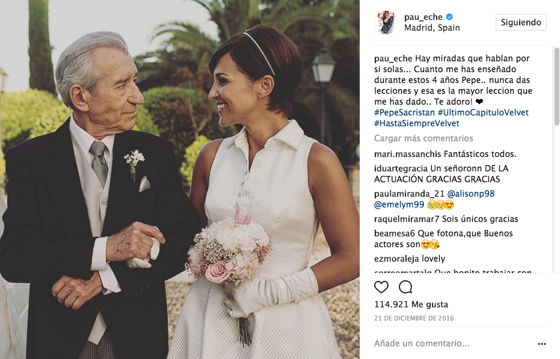The height and width of the screenshot is (359, 560).
Task: Focus the Añade un comentario field
Action: click(454, 343)
